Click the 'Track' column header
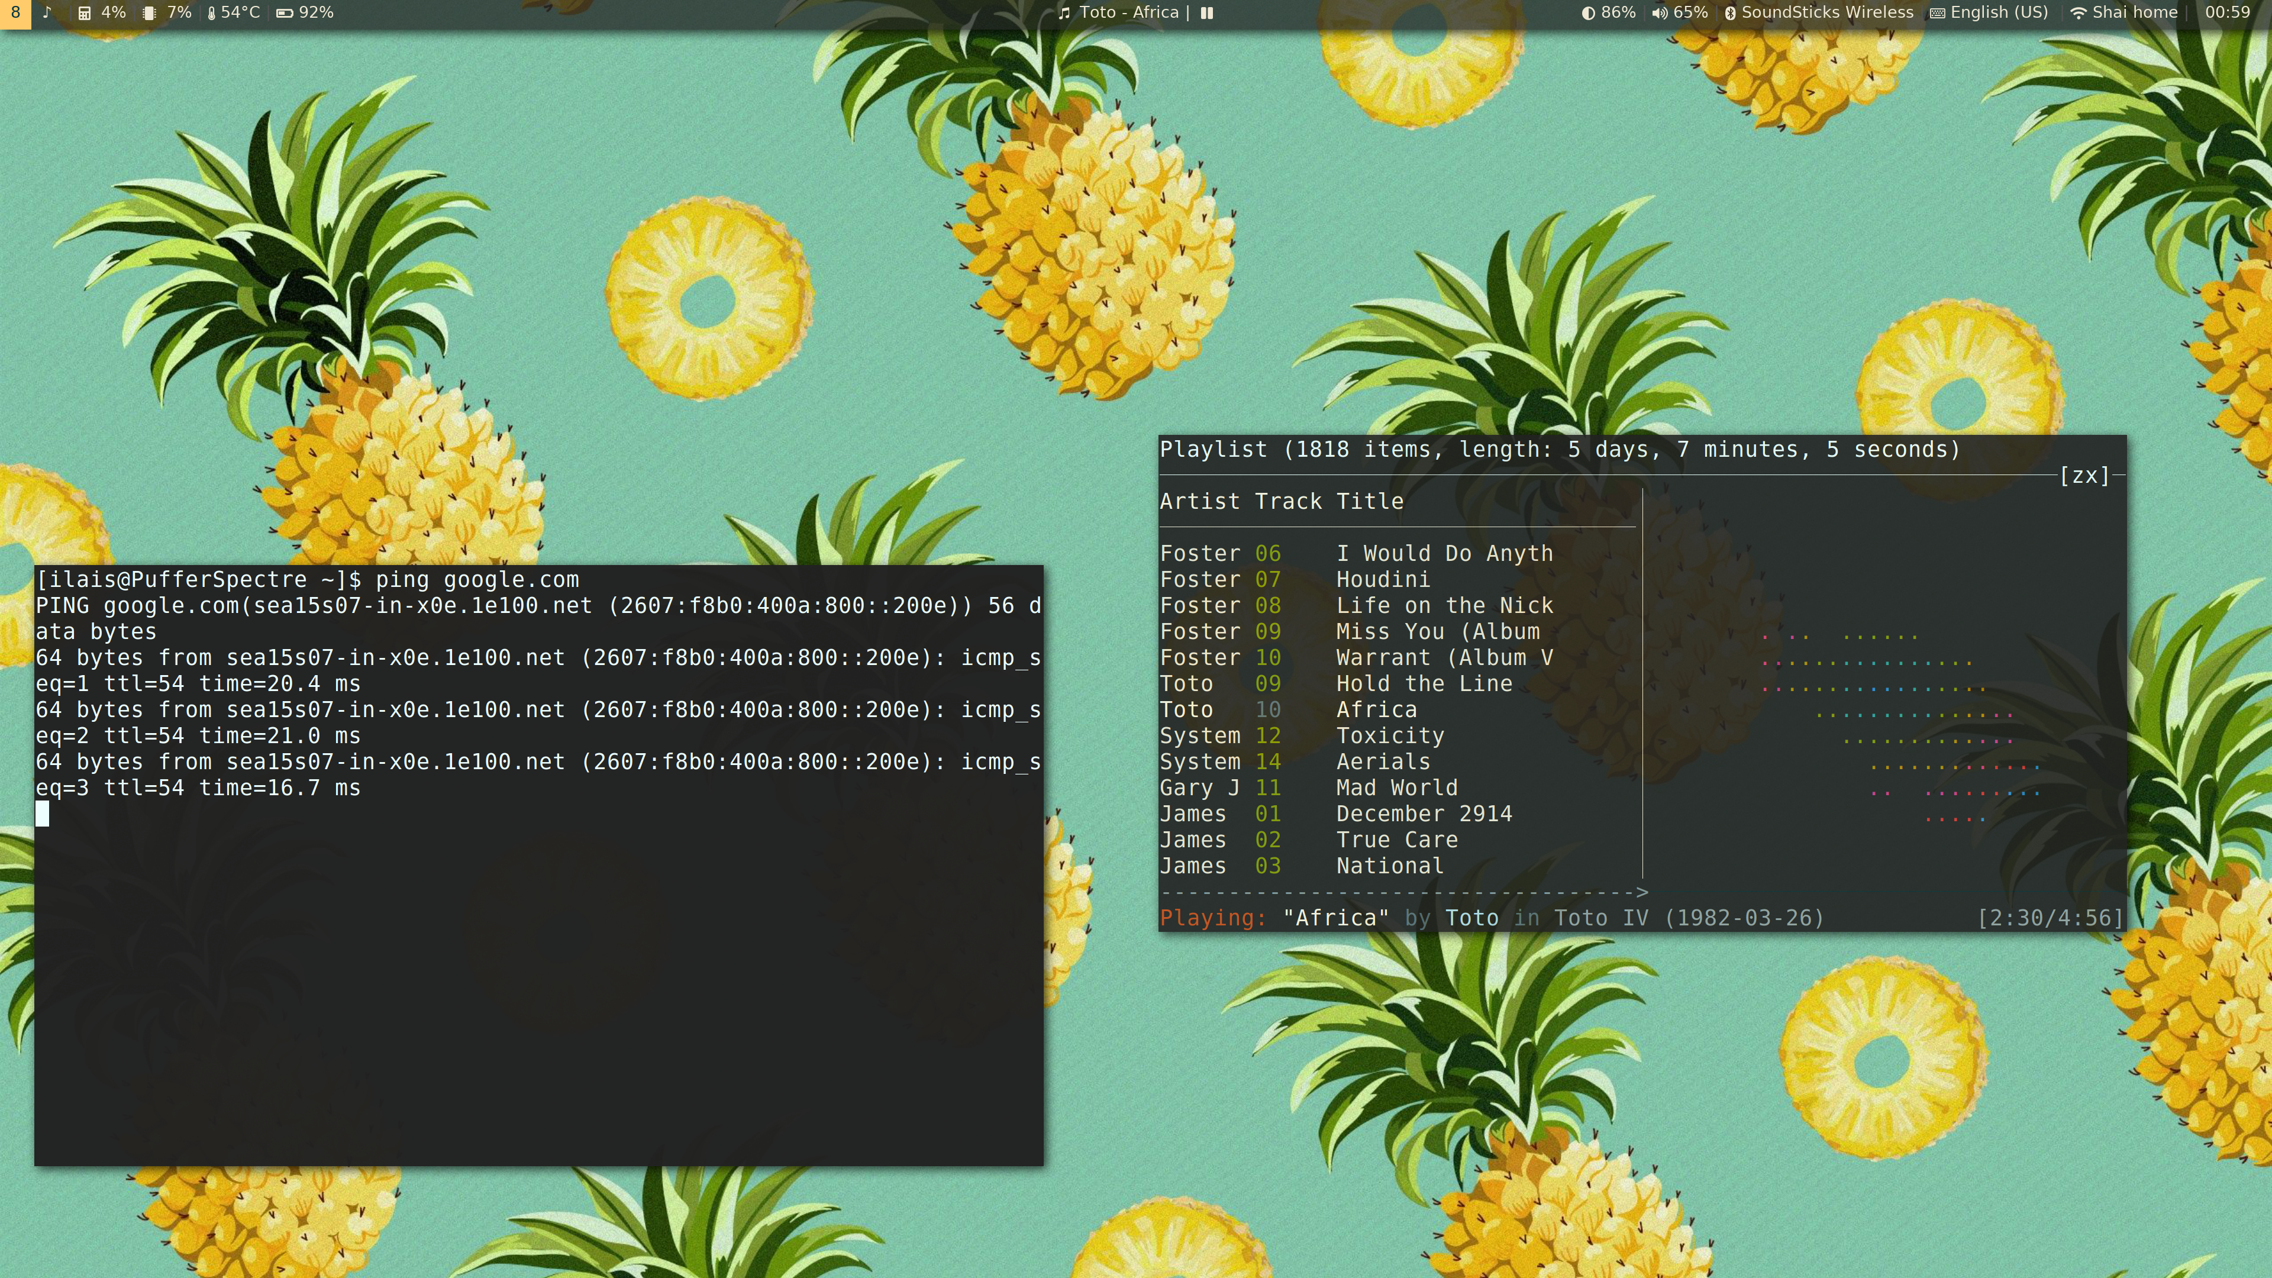 [x=1287, y=502]
